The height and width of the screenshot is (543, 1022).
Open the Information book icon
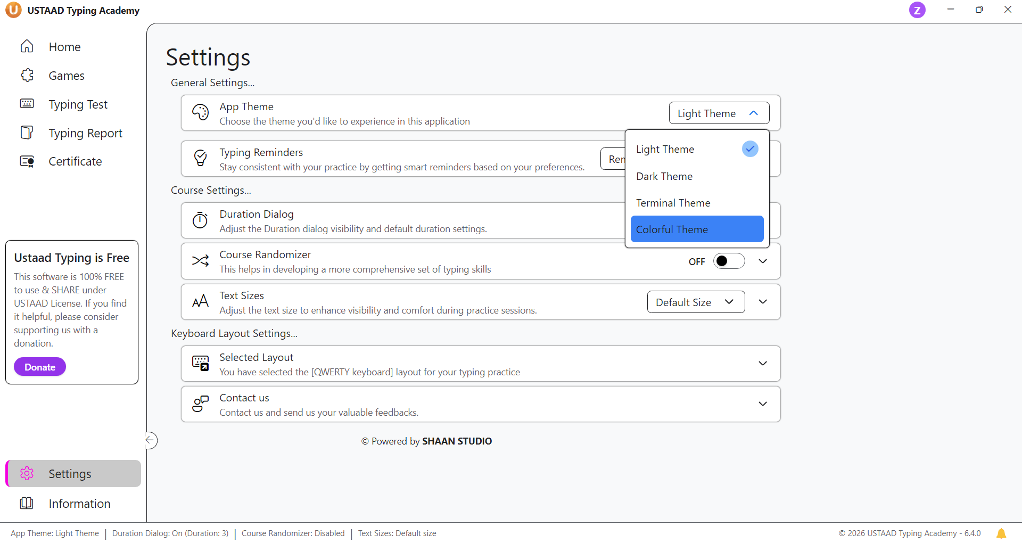pyautogui.click(x=27, y=503)
